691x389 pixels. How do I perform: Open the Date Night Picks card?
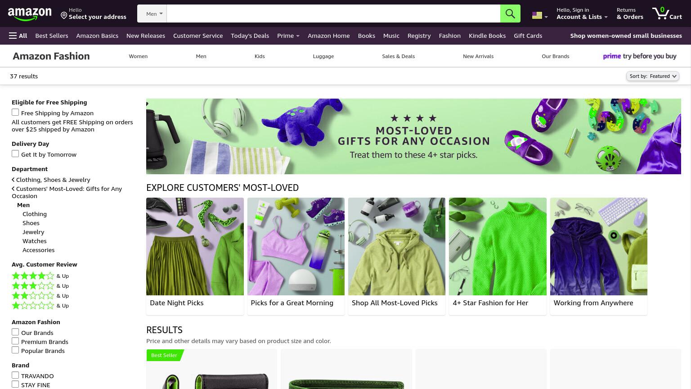click(195, 256)
